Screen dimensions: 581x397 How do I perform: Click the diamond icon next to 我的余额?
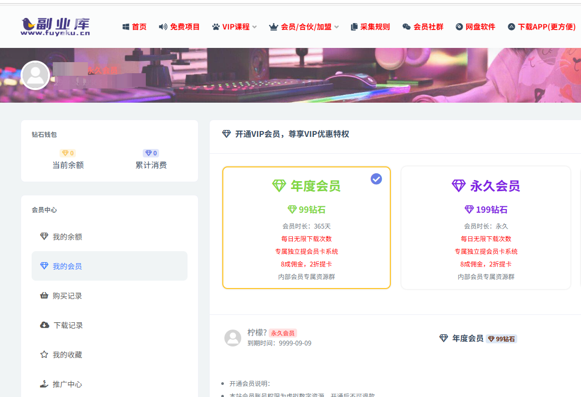point(44,236)
